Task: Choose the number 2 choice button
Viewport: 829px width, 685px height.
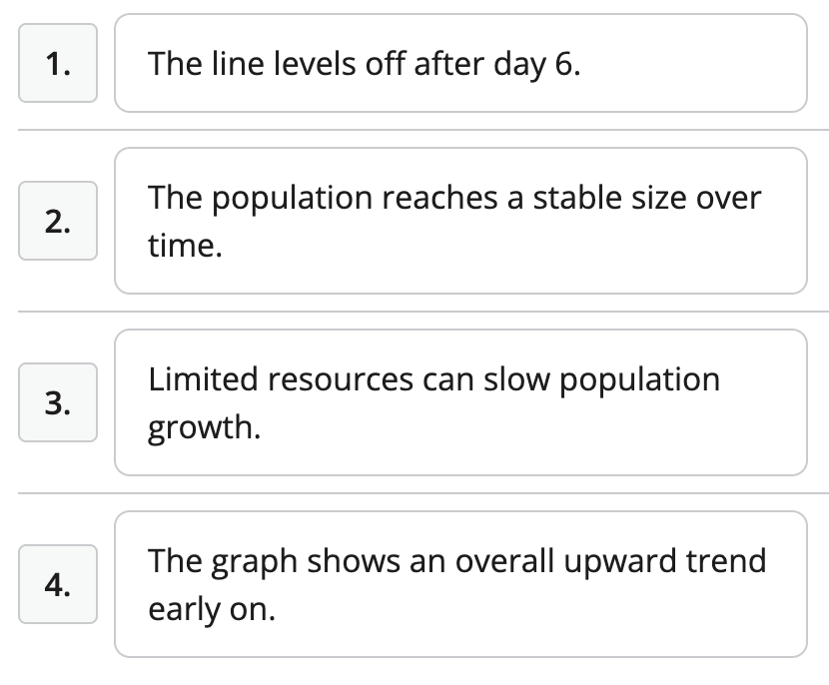Action: pyautogui.click(x=58, y=221)
